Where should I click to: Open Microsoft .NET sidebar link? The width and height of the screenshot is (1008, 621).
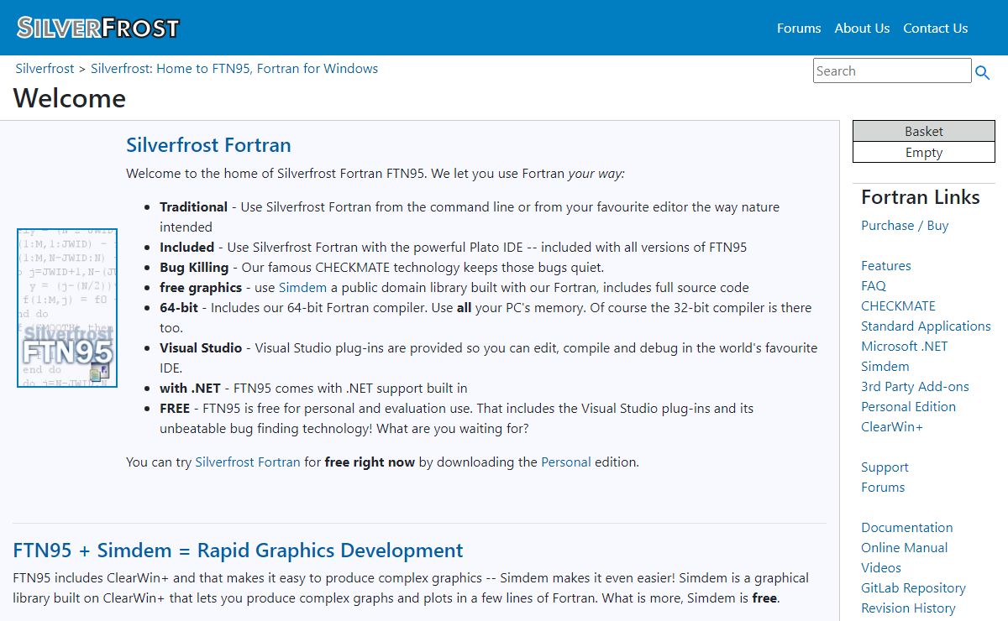(905, 346)
